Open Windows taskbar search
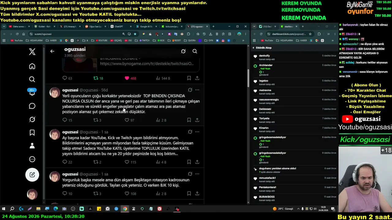This screenshot has width=392, height=220. click(12, 209)
